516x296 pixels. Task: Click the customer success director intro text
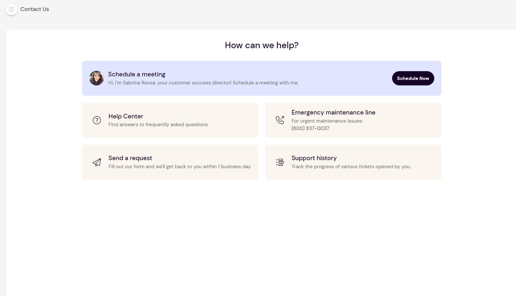pyautogui.click(x=203, y=83)
